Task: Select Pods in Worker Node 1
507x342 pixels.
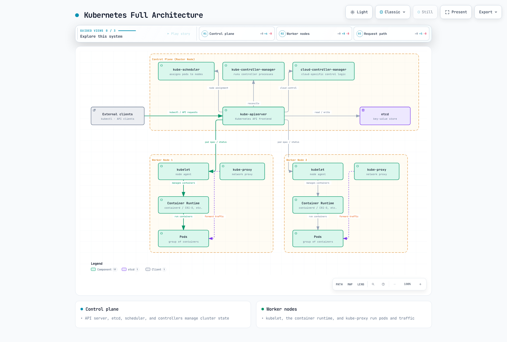Action: click(x=183, y=238)
